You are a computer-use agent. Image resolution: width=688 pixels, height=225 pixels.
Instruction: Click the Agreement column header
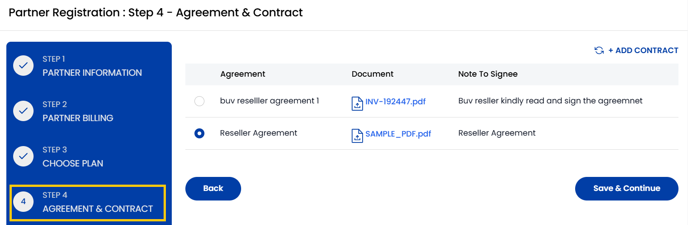pyautogui.click(x=243, y=74)
